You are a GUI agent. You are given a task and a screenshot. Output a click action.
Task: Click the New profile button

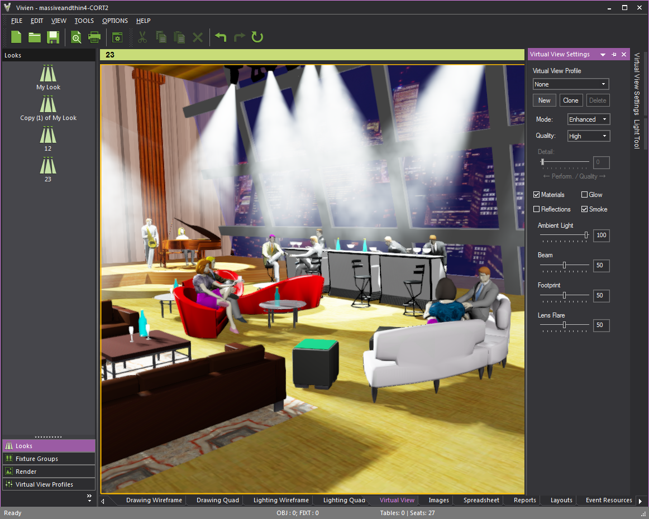[544, 100]
